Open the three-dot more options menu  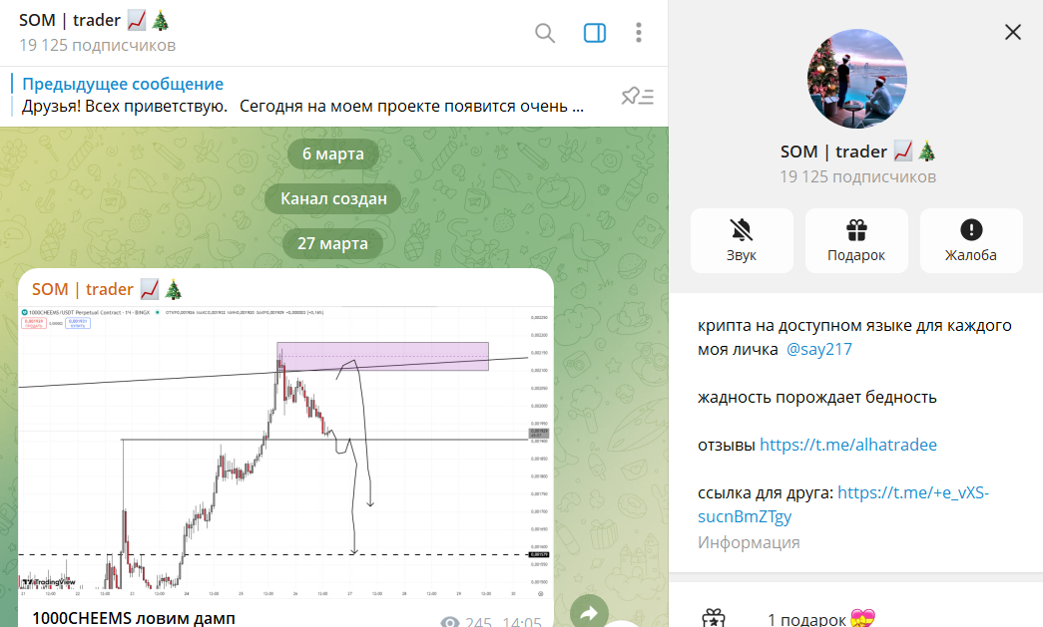(x=639, y=33)
